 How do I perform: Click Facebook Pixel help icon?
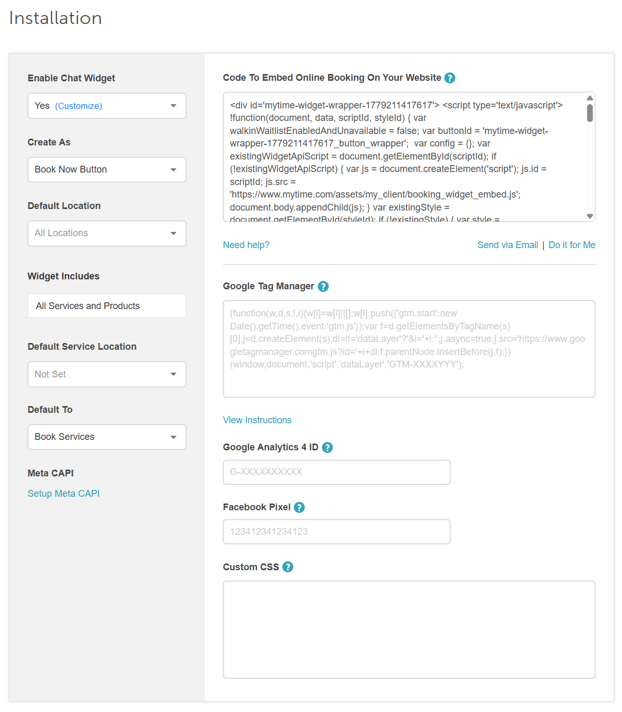[299, 508]
